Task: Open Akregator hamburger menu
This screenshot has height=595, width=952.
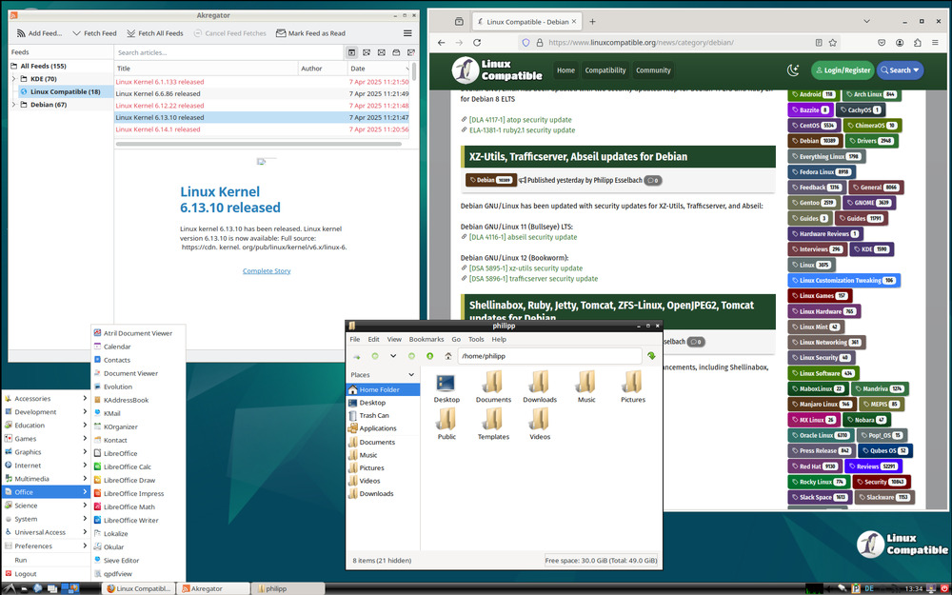Action: (407, 33)
